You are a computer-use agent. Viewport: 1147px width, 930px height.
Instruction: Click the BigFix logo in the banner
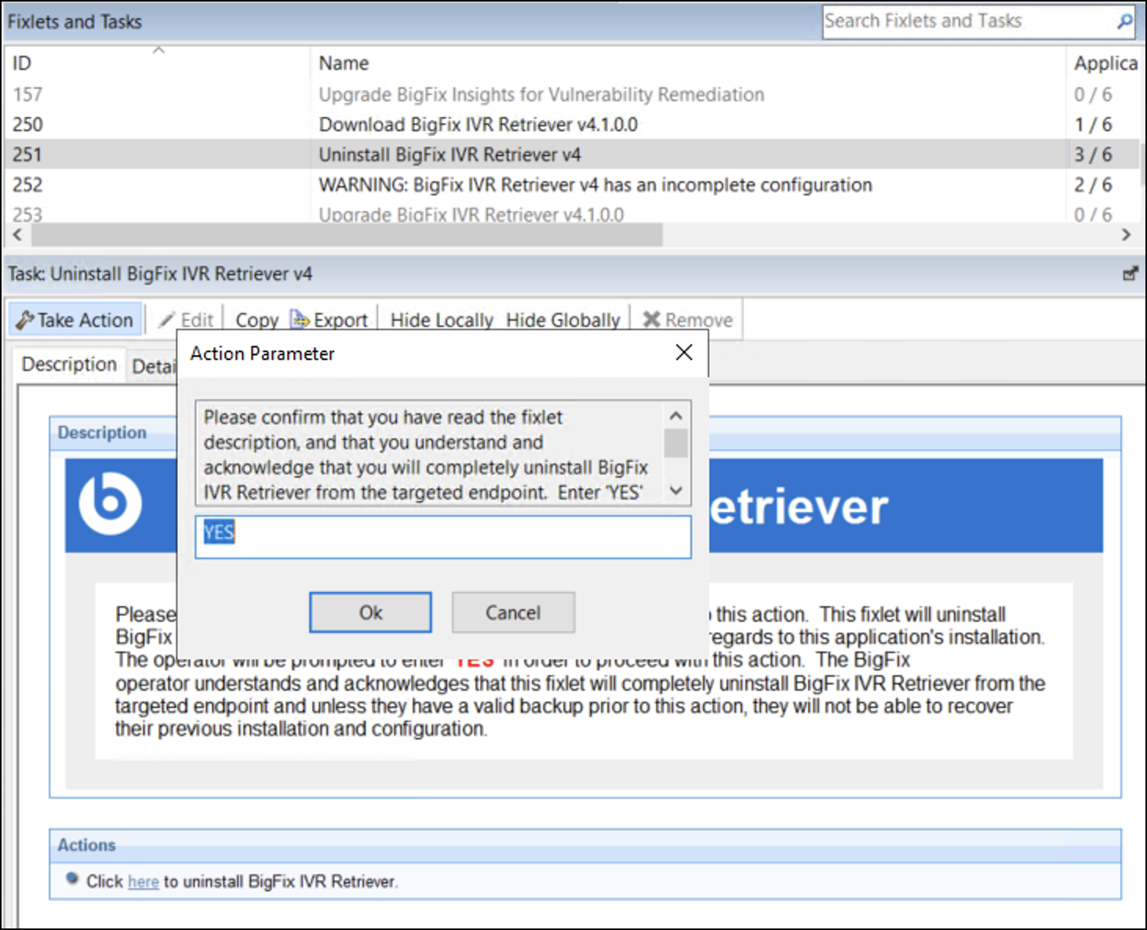(111, 503)
